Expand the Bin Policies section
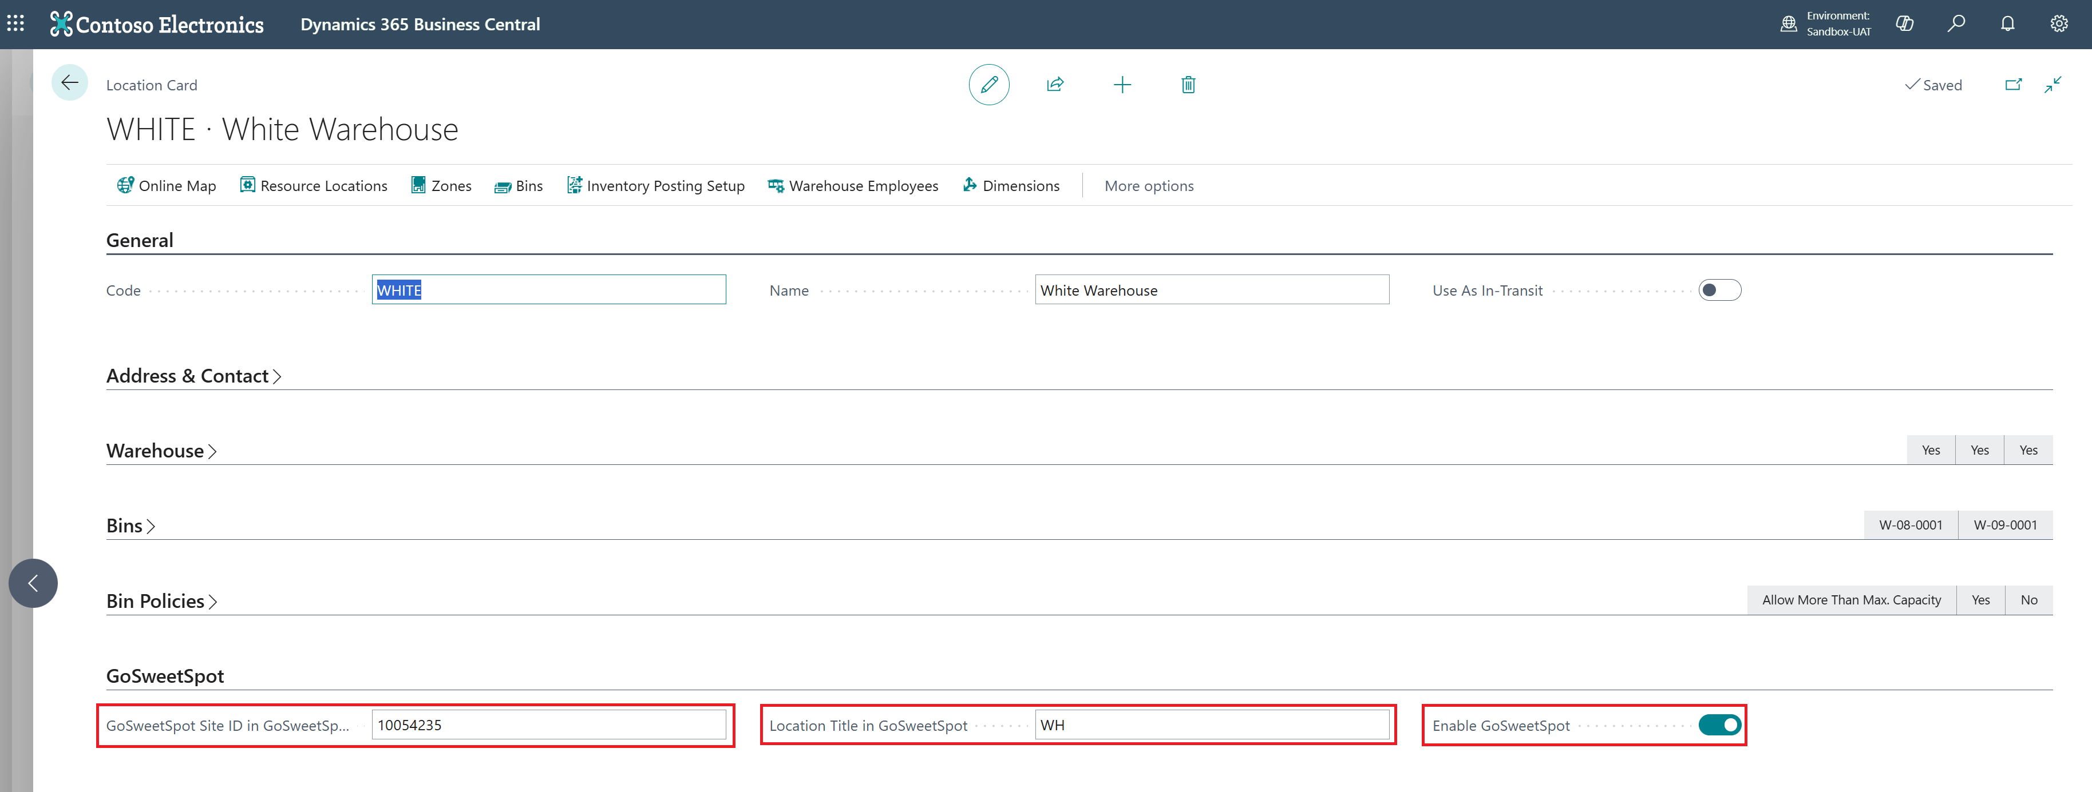2092x792 pixels. 161,600
